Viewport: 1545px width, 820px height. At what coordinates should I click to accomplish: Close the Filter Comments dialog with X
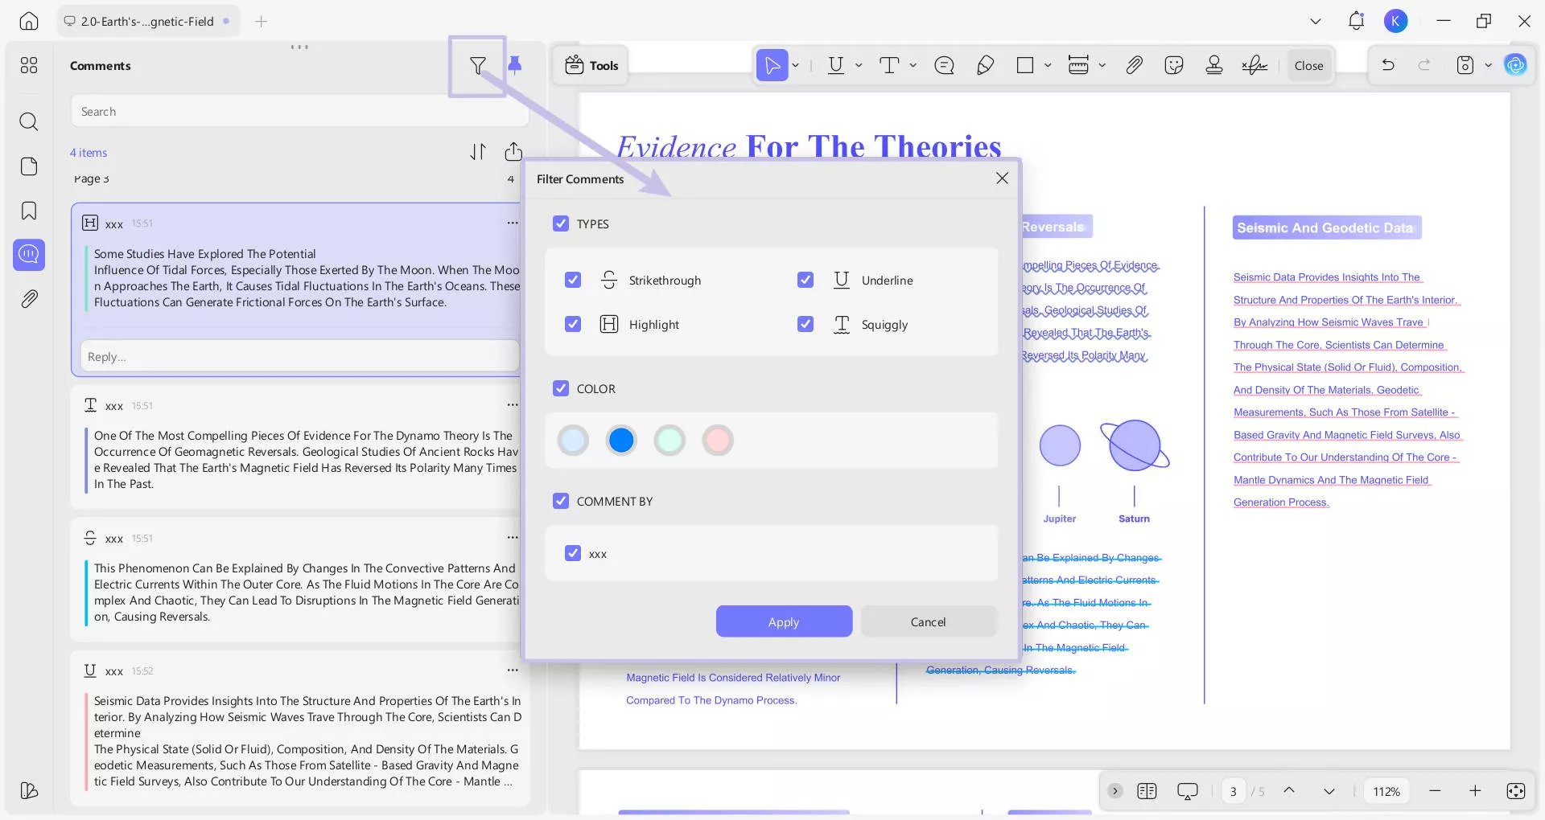[x=1002, y=178]
